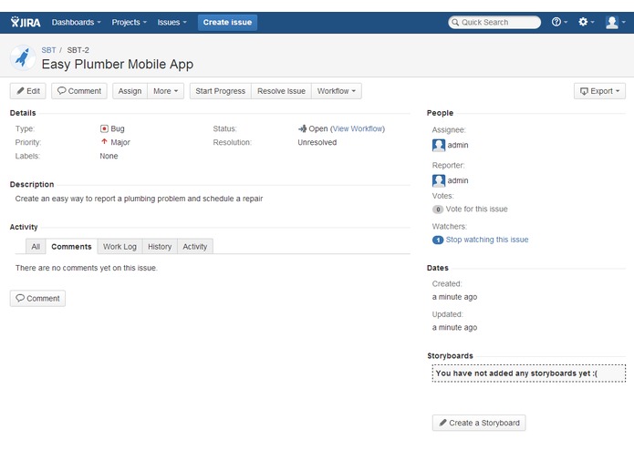This screenshot has height=450, width=634.
Task: Click the Updated 'a minute ago' date
Action: 454,328
